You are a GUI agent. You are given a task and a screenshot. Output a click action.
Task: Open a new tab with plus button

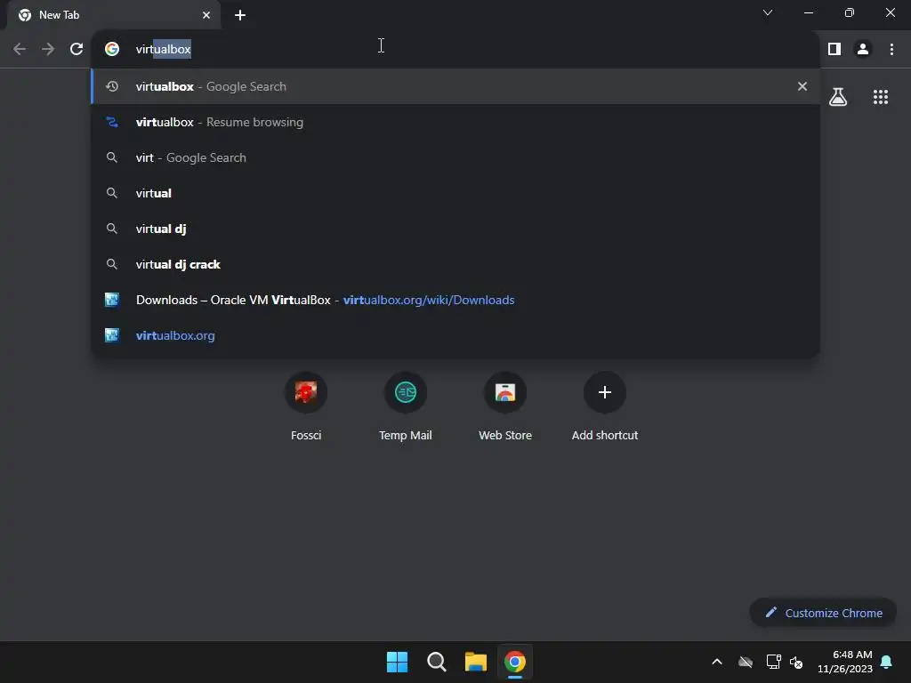(240, 15)
